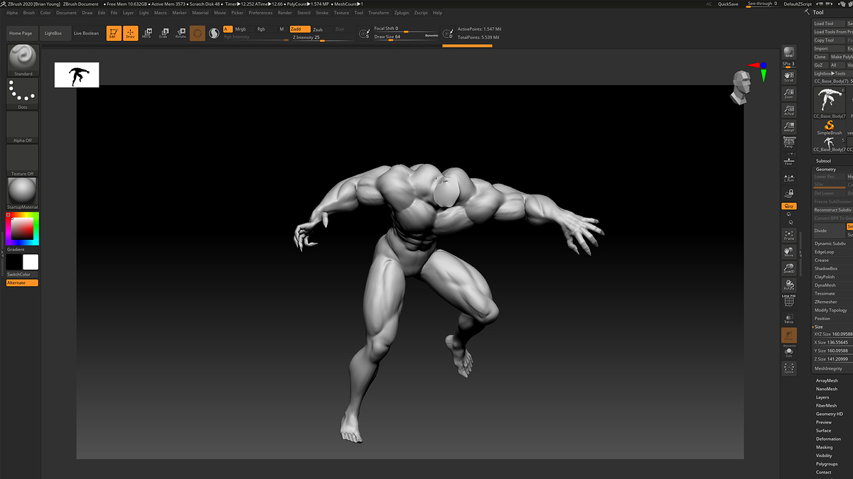The width and height of the screenshot is (853, 479).
Task: Toggle Dynamic Persp perspective view
Action: (788, 142)
